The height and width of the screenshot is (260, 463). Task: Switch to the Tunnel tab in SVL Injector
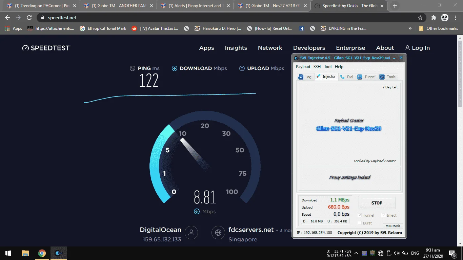tap(366, 77)
